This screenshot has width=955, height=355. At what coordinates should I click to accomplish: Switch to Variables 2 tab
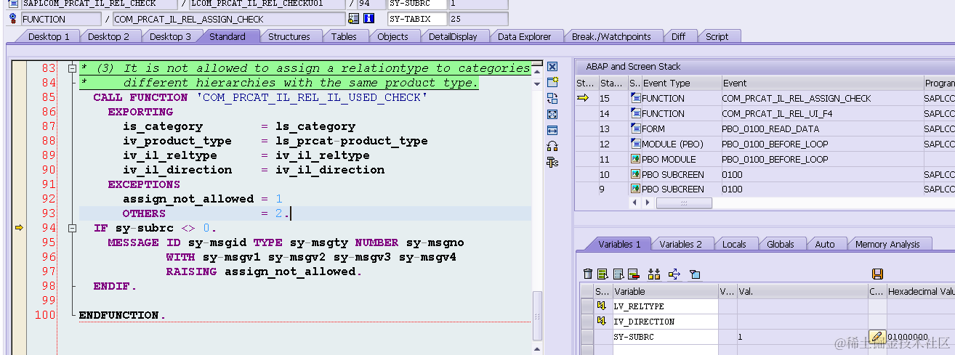(680, 245)
